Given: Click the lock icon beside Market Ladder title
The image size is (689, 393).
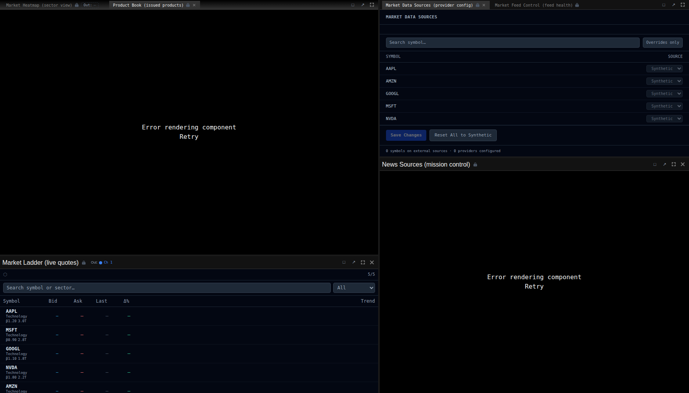Looking at the screenshot, I should (x=84, y=263).
